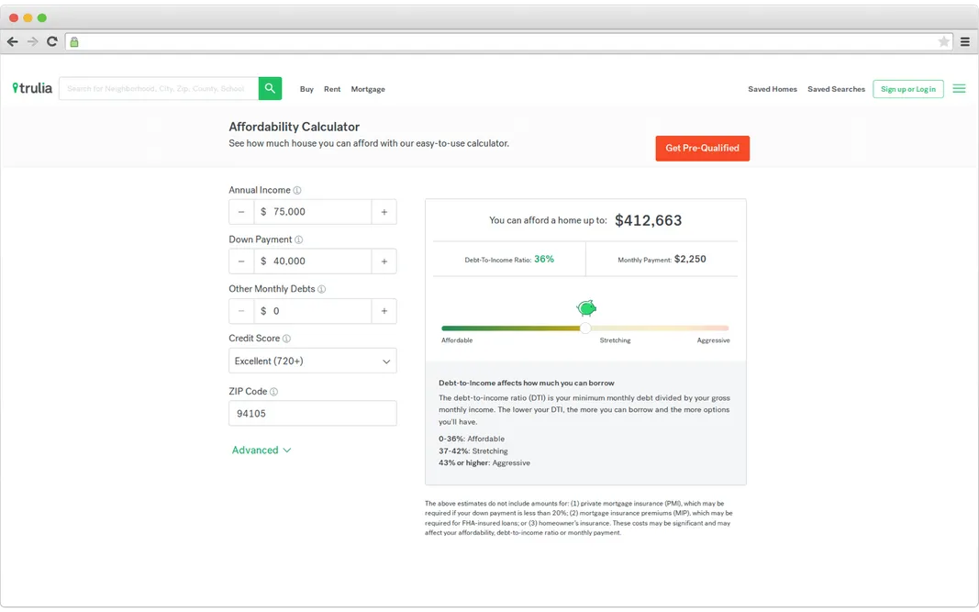This screenshot has width=979, height=612.
Task: Open the Rent menu
Action: pyautogui.click(x=332, y=89)
